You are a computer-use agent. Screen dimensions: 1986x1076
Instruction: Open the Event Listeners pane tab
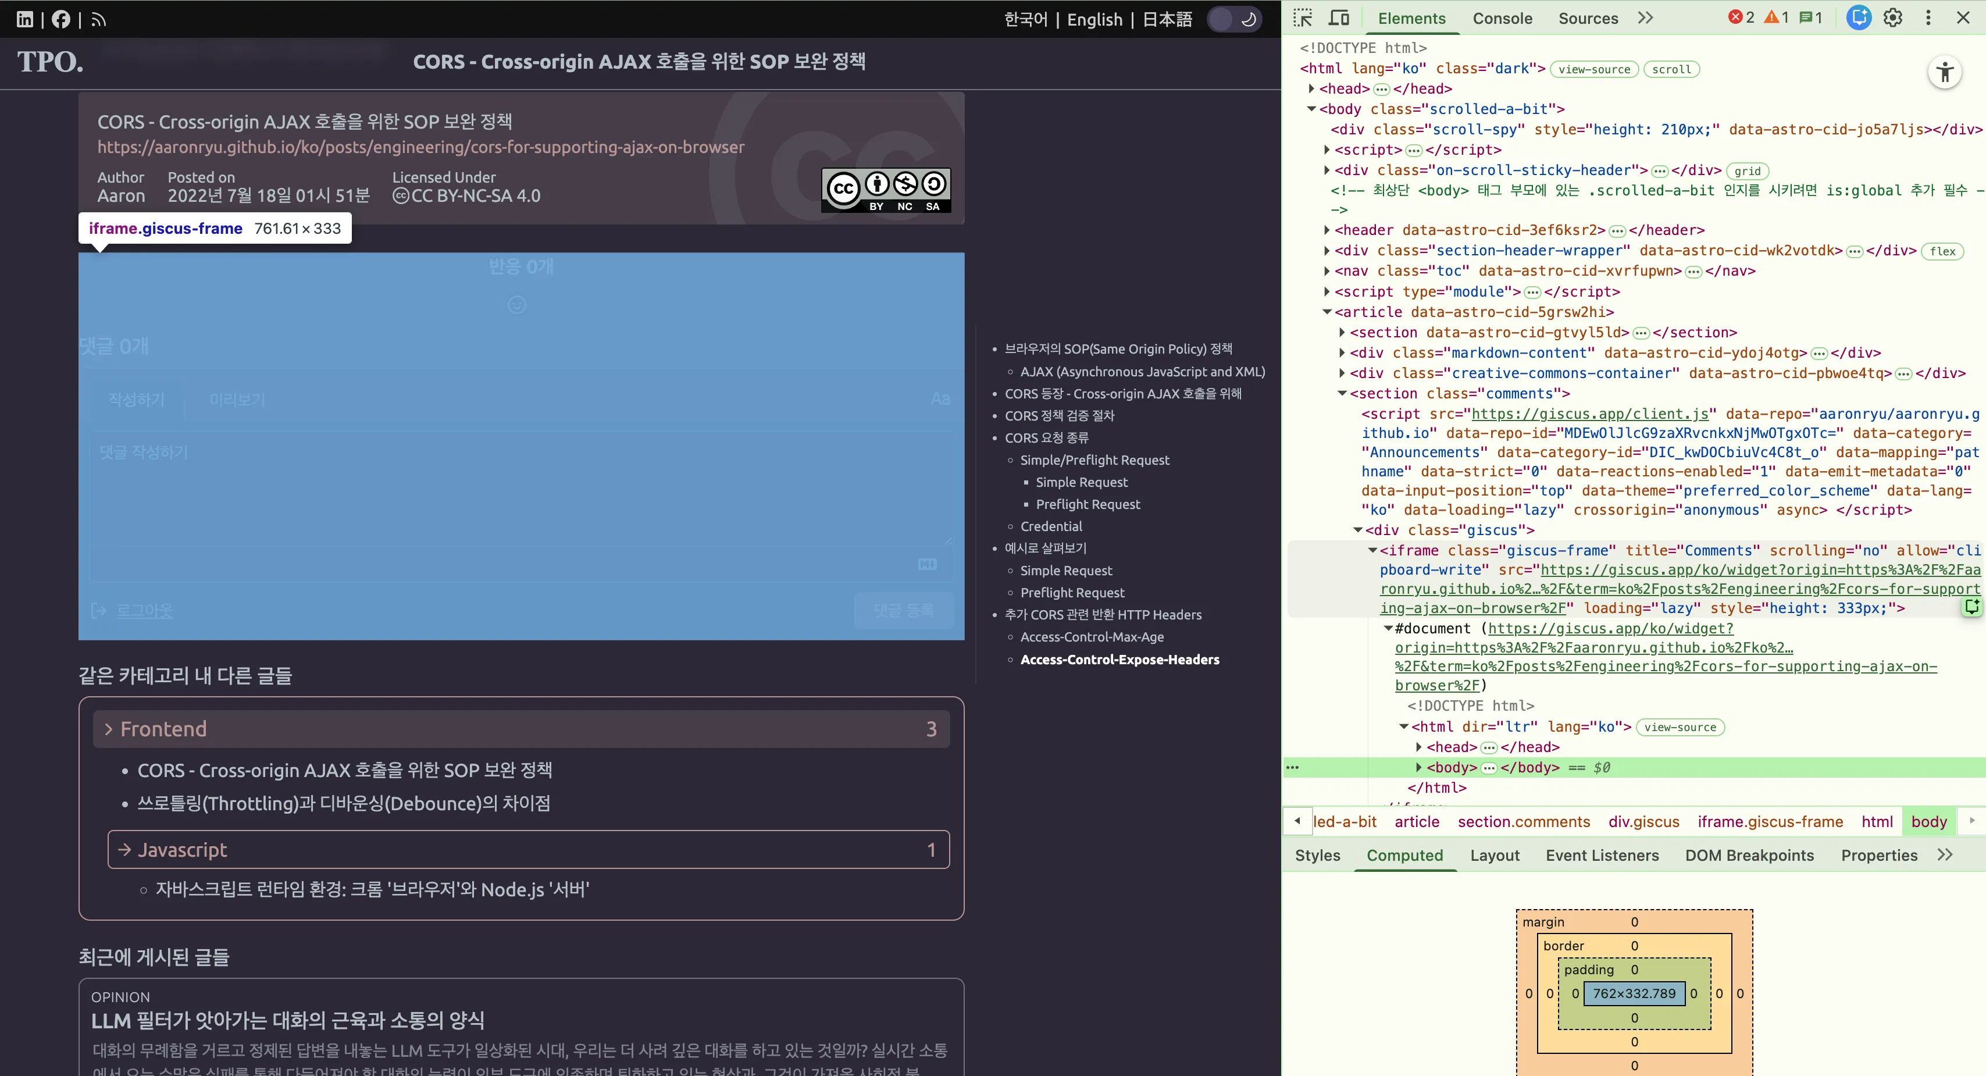click(1602, 856)
